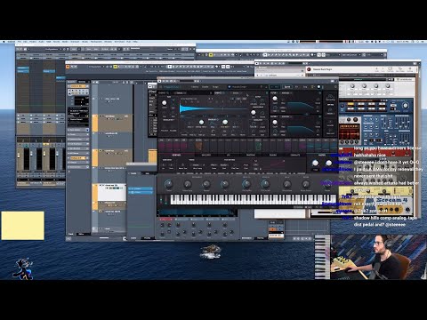Select the orange modulation slot in Massive X
Viewport: 427px width, 320px height.
coord(198,146)
